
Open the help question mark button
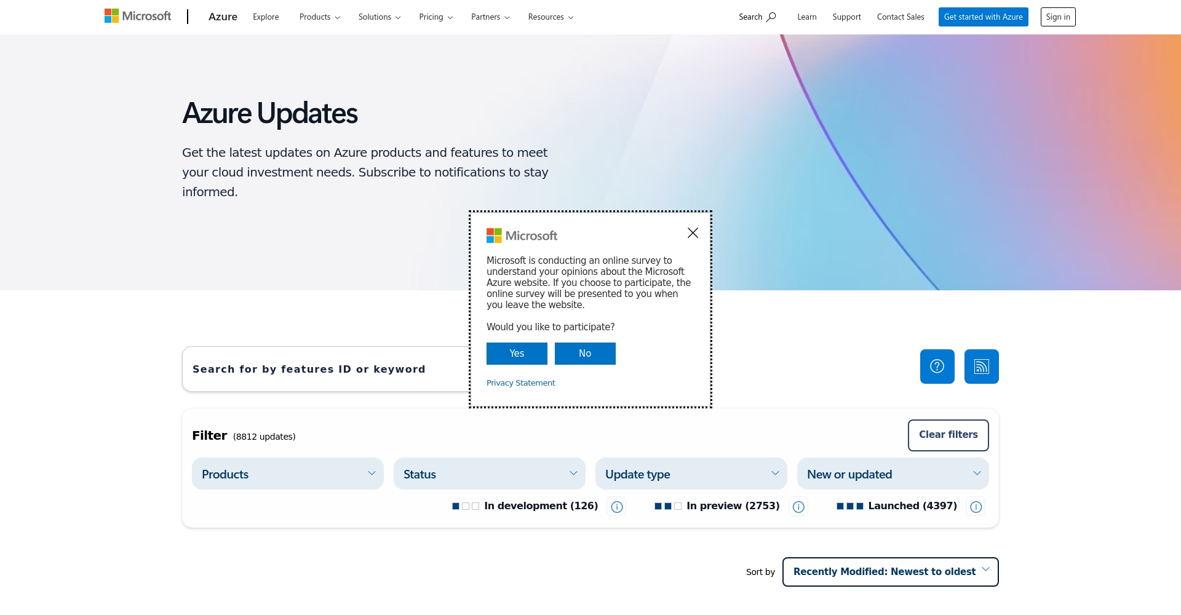coord(937,367)
